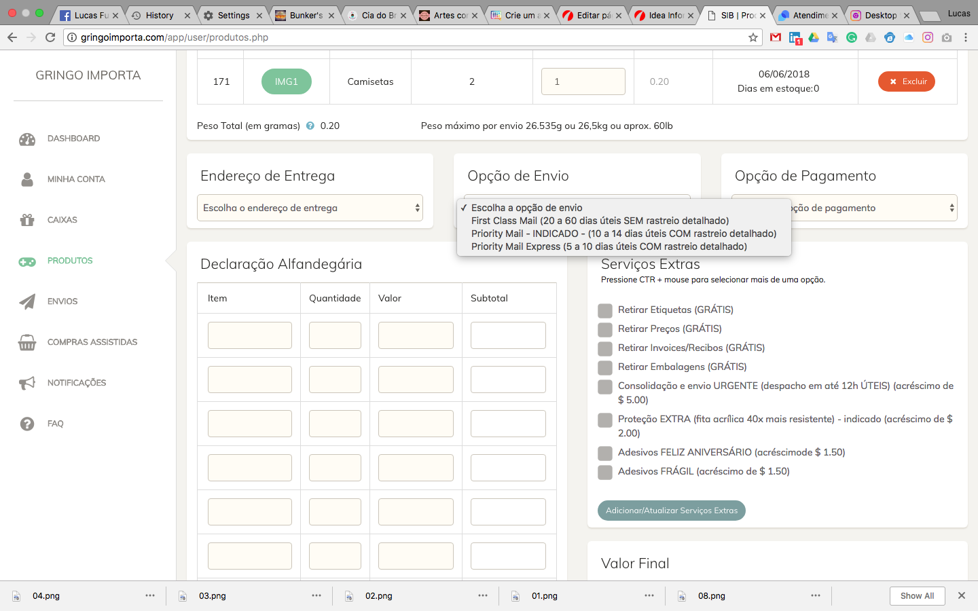Open the Caixas gift box icon
The width and height of the screenshot is (978, 611).
[27, 220]
